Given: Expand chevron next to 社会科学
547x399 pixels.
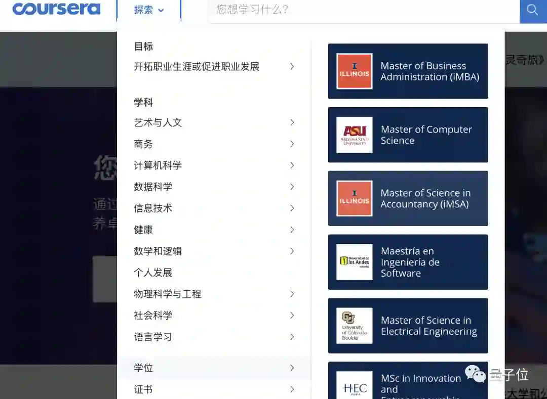Looking at the screenshot, I should [x=292, y=316].
